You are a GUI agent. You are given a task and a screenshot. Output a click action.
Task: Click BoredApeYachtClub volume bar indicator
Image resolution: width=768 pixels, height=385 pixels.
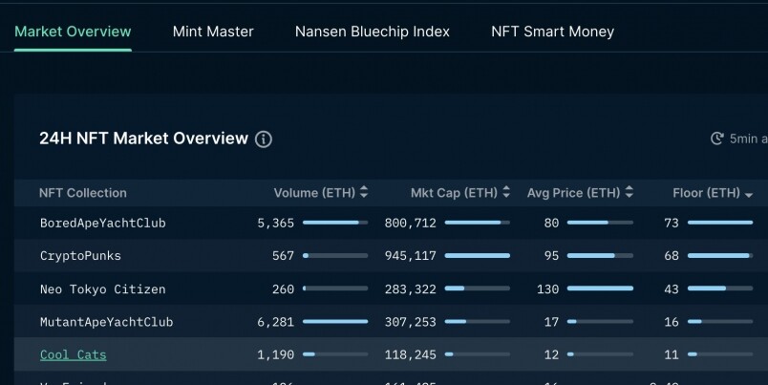pyautogui.click(x=335, y=223)
